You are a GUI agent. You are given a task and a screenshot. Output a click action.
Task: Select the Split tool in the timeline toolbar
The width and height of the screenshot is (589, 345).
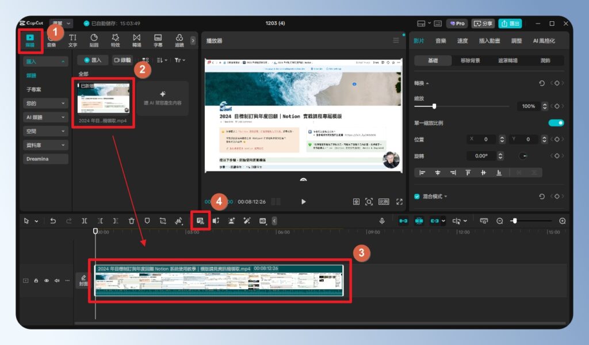pos(85,221)
